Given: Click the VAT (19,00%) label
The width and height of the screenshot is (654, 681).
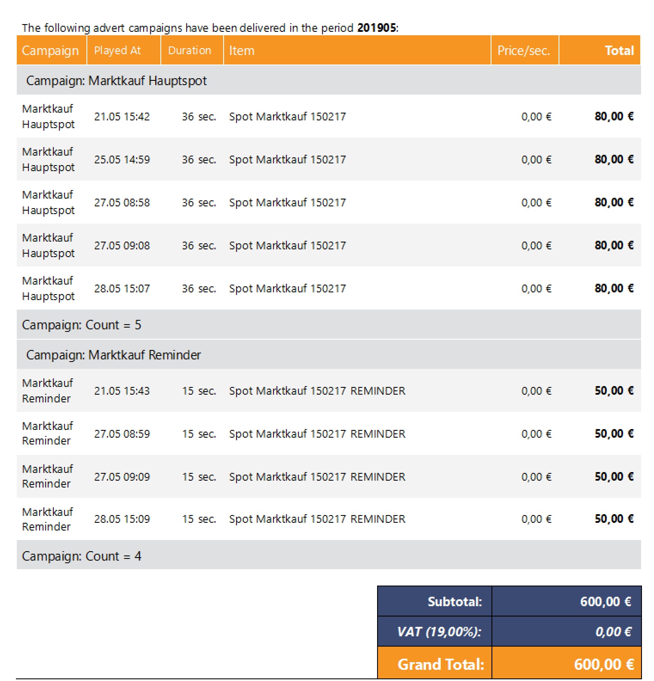Looking at the screenshot, I should (x=439, y=632).
